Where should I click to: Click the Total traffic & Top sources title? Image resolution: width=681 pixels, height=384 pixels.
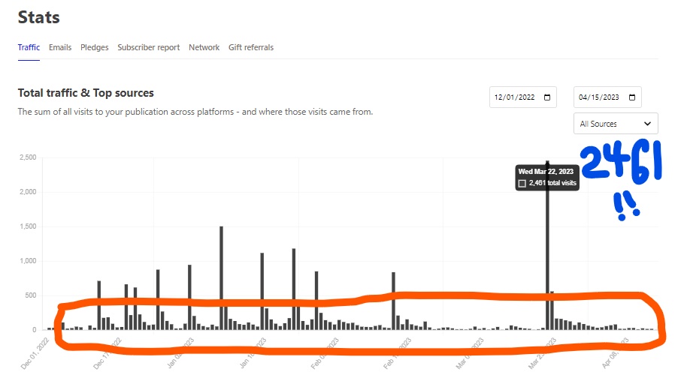pos(86,93)
